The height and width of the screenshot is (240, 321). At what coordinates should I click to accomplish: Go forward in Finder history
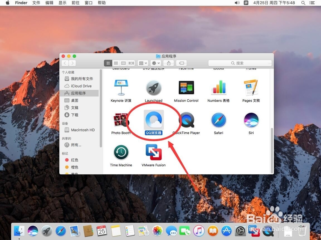[x=72, y=63]
